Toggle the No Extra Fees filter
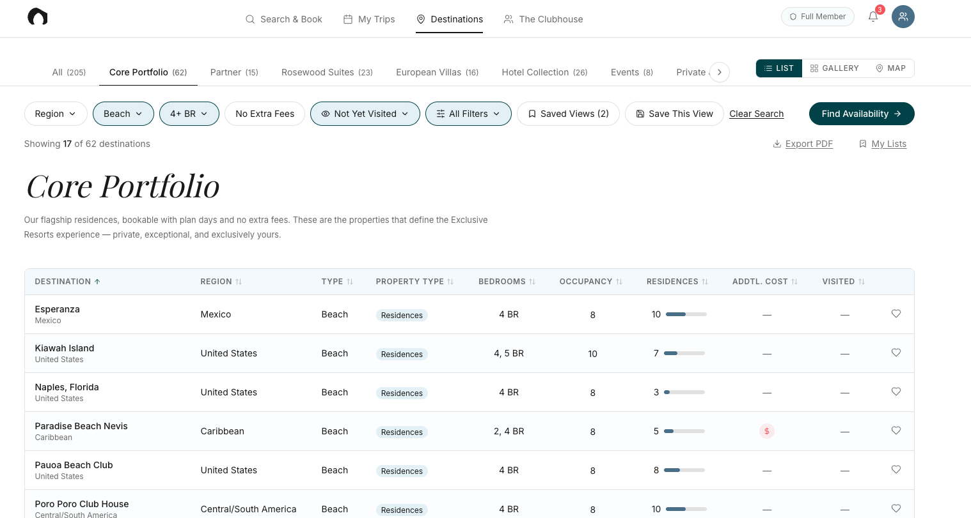This screenshot has height=518, width=971. click(265, 114)
